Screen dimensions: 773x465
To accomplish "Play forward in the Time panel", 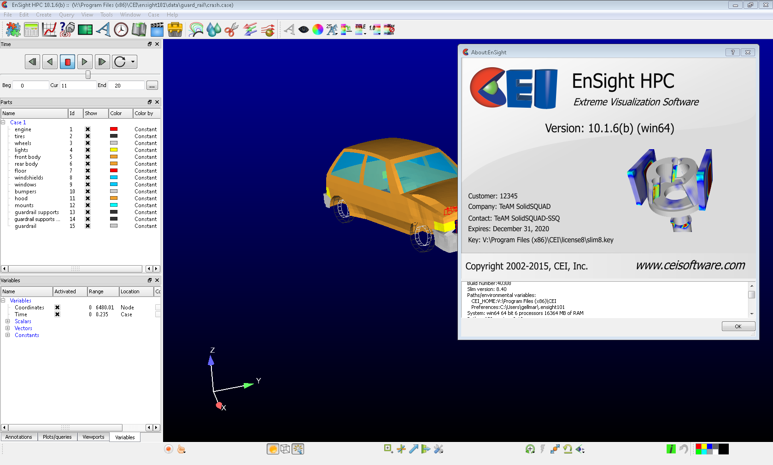I will coord(84,62).
